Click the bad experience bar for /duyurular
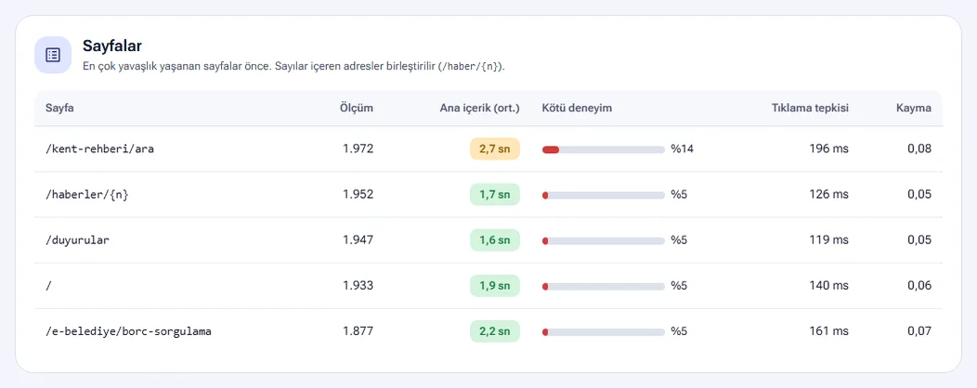This screenshot has height=388, width=977. coord(603,240)
